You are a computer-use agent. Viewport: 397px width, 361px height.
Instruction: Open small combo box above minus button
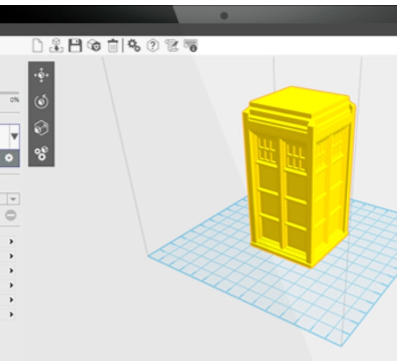10,199
